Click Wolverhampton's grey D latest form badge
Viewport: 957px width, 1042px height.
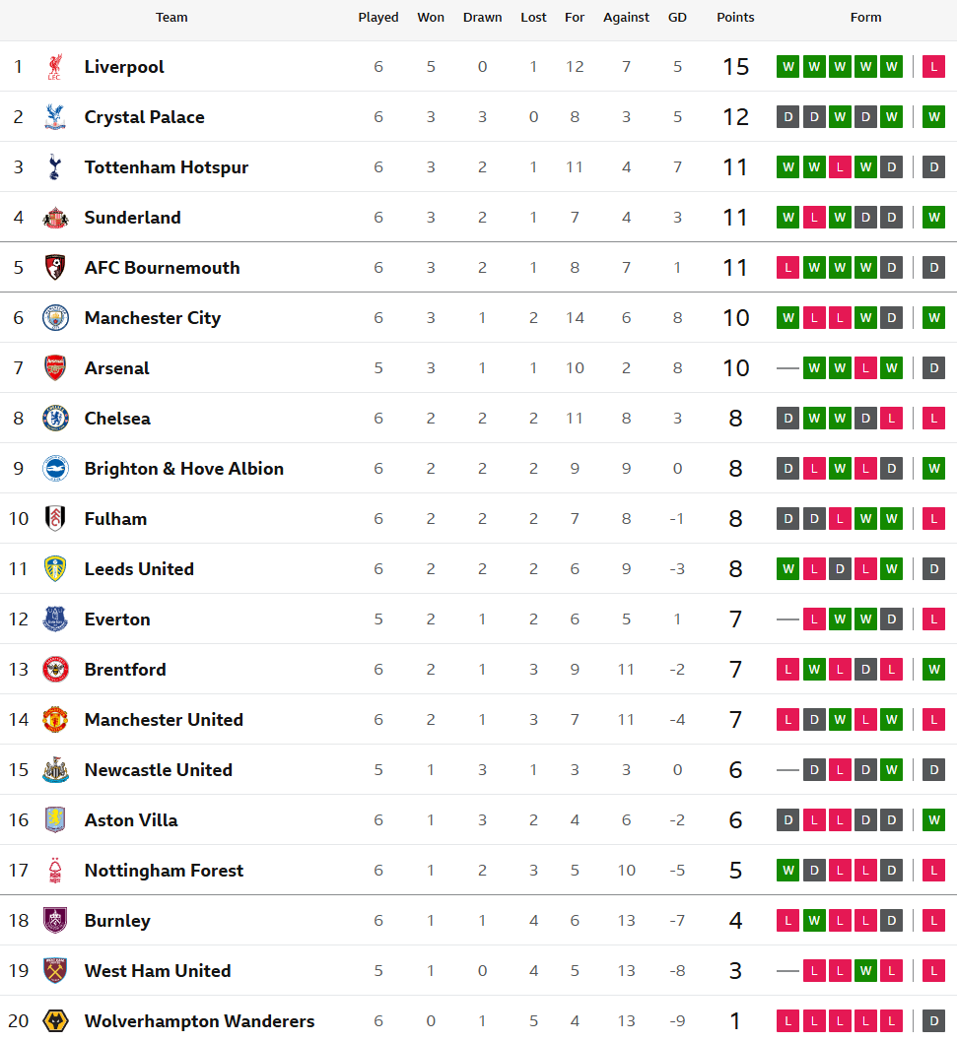click(933, 1021)
